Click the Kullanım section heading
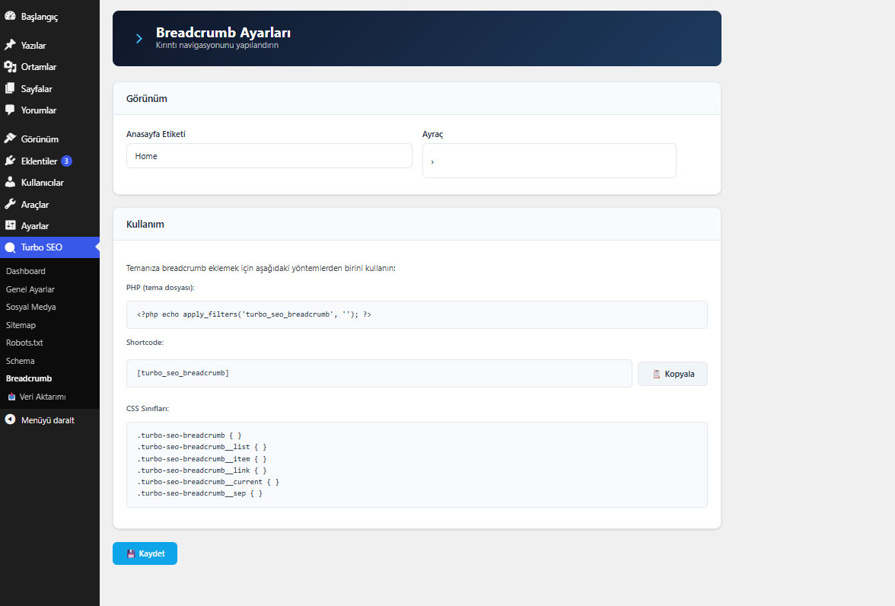 (x=145, y=225)
